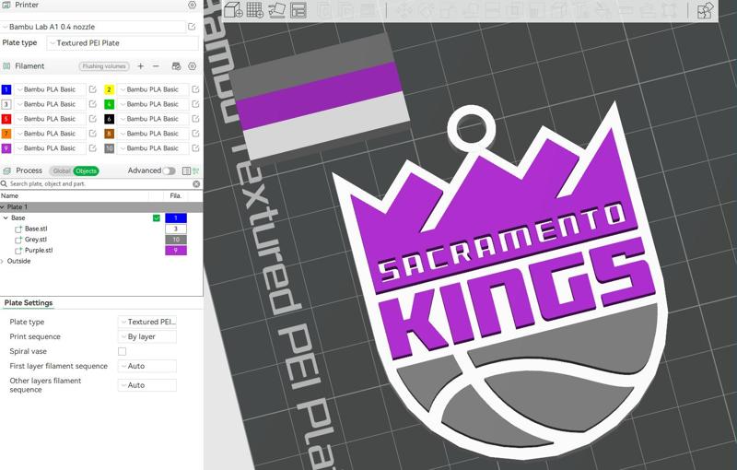Viewport: 737px width, 470px height.
Task: Click the green process settings icon
Action: point(196,170)
